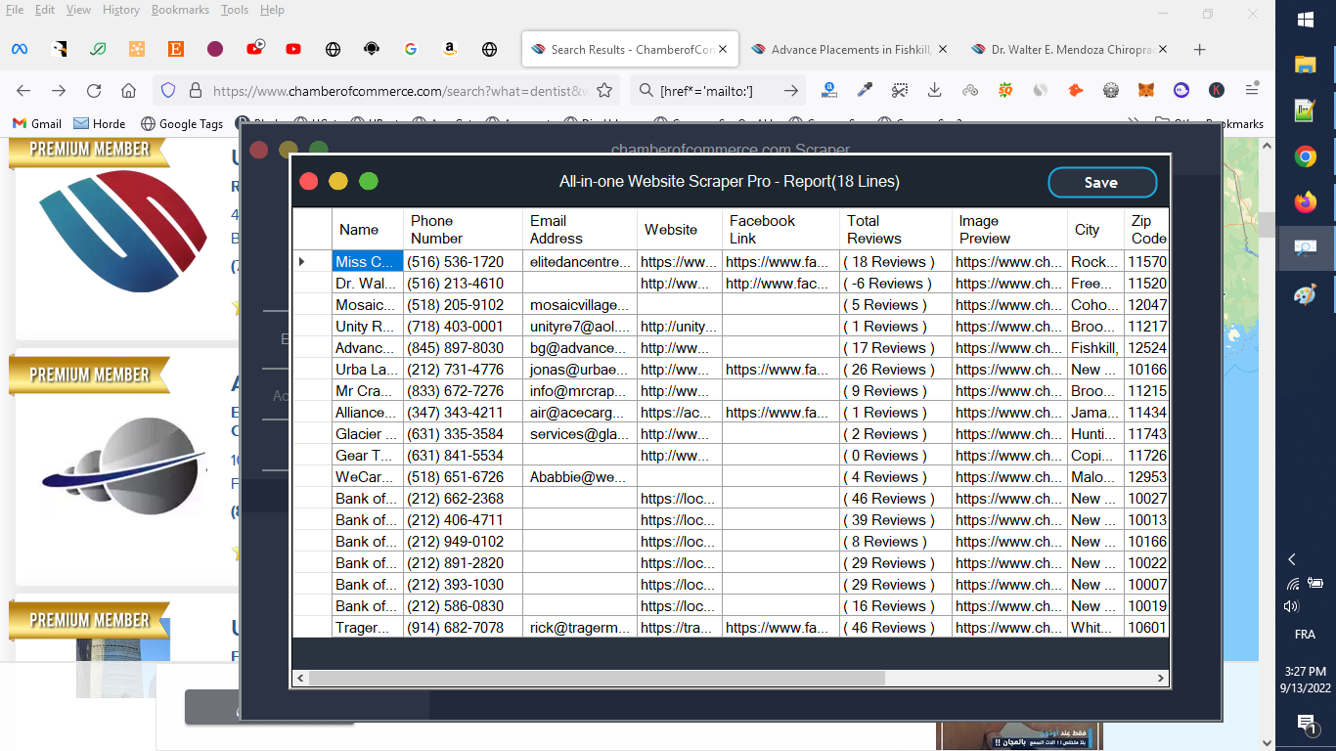Click the Save button in the scraper report

click(1102, 183)
